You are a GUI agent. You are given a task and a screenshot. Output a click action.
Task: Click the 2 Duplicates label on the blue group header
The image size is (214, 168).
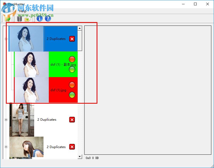tap(56, 39)
